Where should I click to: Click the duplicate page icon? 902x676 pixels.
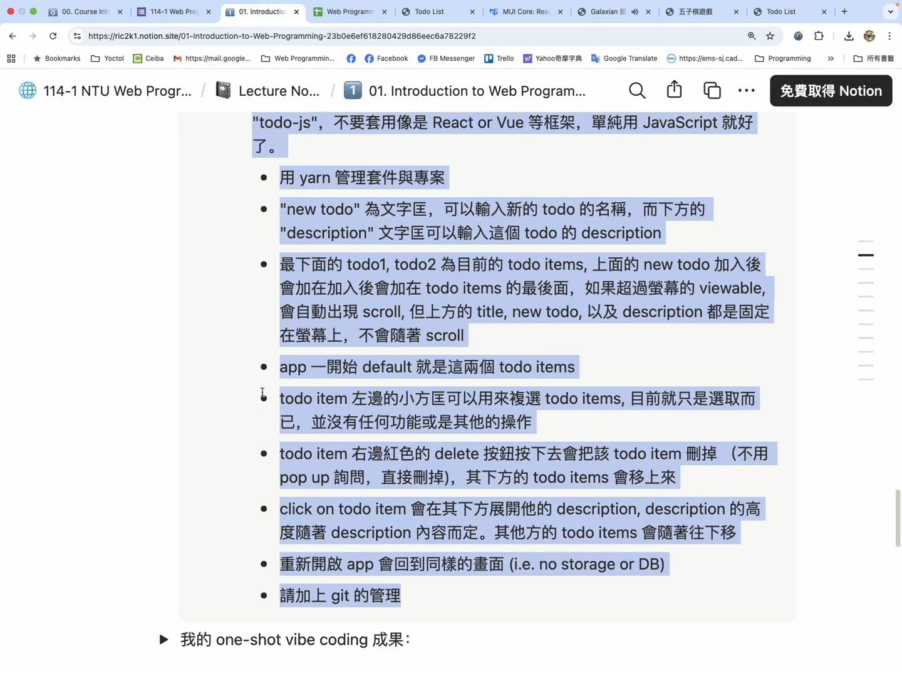coord(712,91)
